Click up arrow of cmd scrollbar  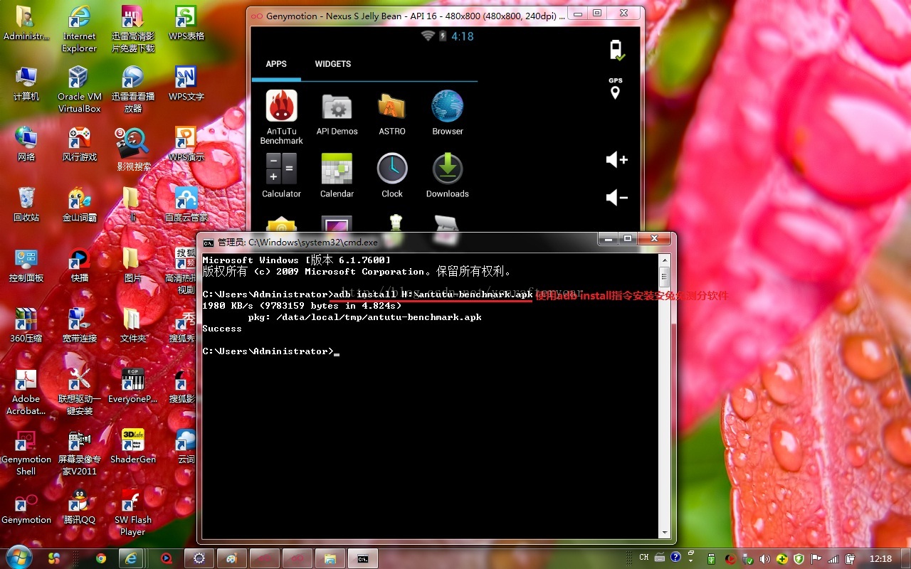pyautogui.click(x=665, y=260)
